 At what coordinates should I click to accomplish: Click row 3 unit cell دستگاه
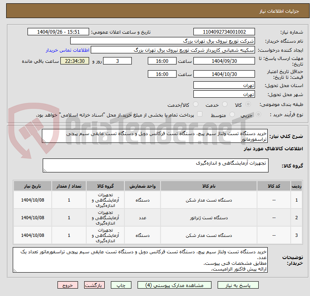click(x=142, y=235)
